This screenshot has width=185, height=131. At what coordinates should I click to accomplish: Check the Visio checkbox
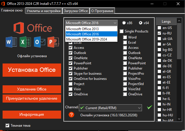[71, 89]
